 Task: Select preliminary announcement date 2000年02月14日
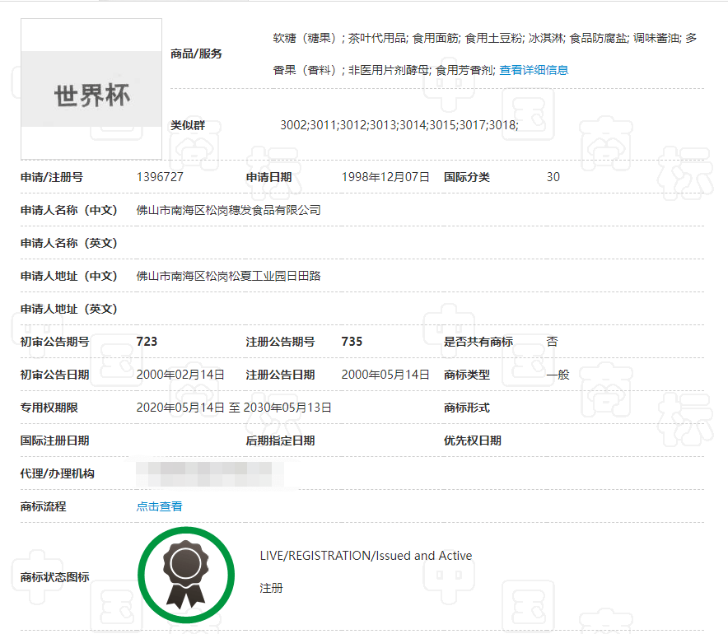click(180, 375)
